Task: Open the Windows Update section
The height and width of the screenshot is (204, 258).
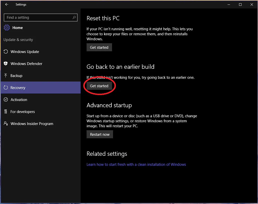Action: click(x=41, y=51)
